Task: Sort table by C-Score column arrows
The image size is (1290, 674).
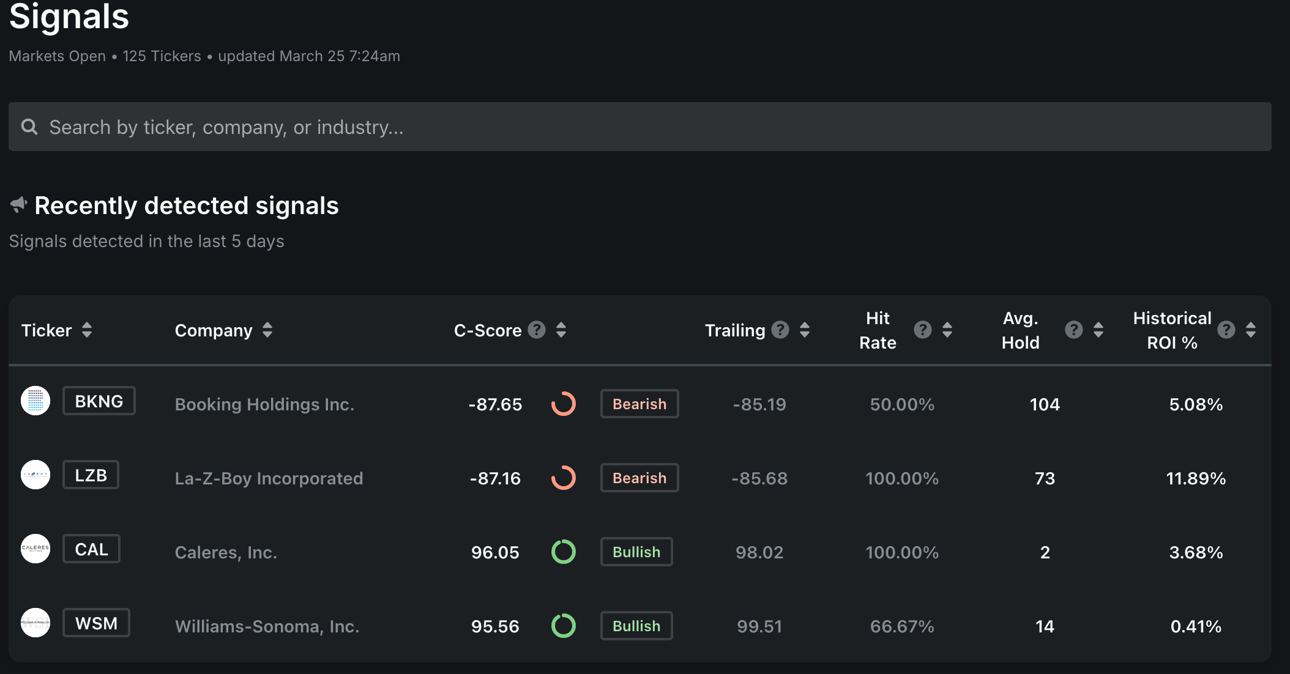Action: 561,330
